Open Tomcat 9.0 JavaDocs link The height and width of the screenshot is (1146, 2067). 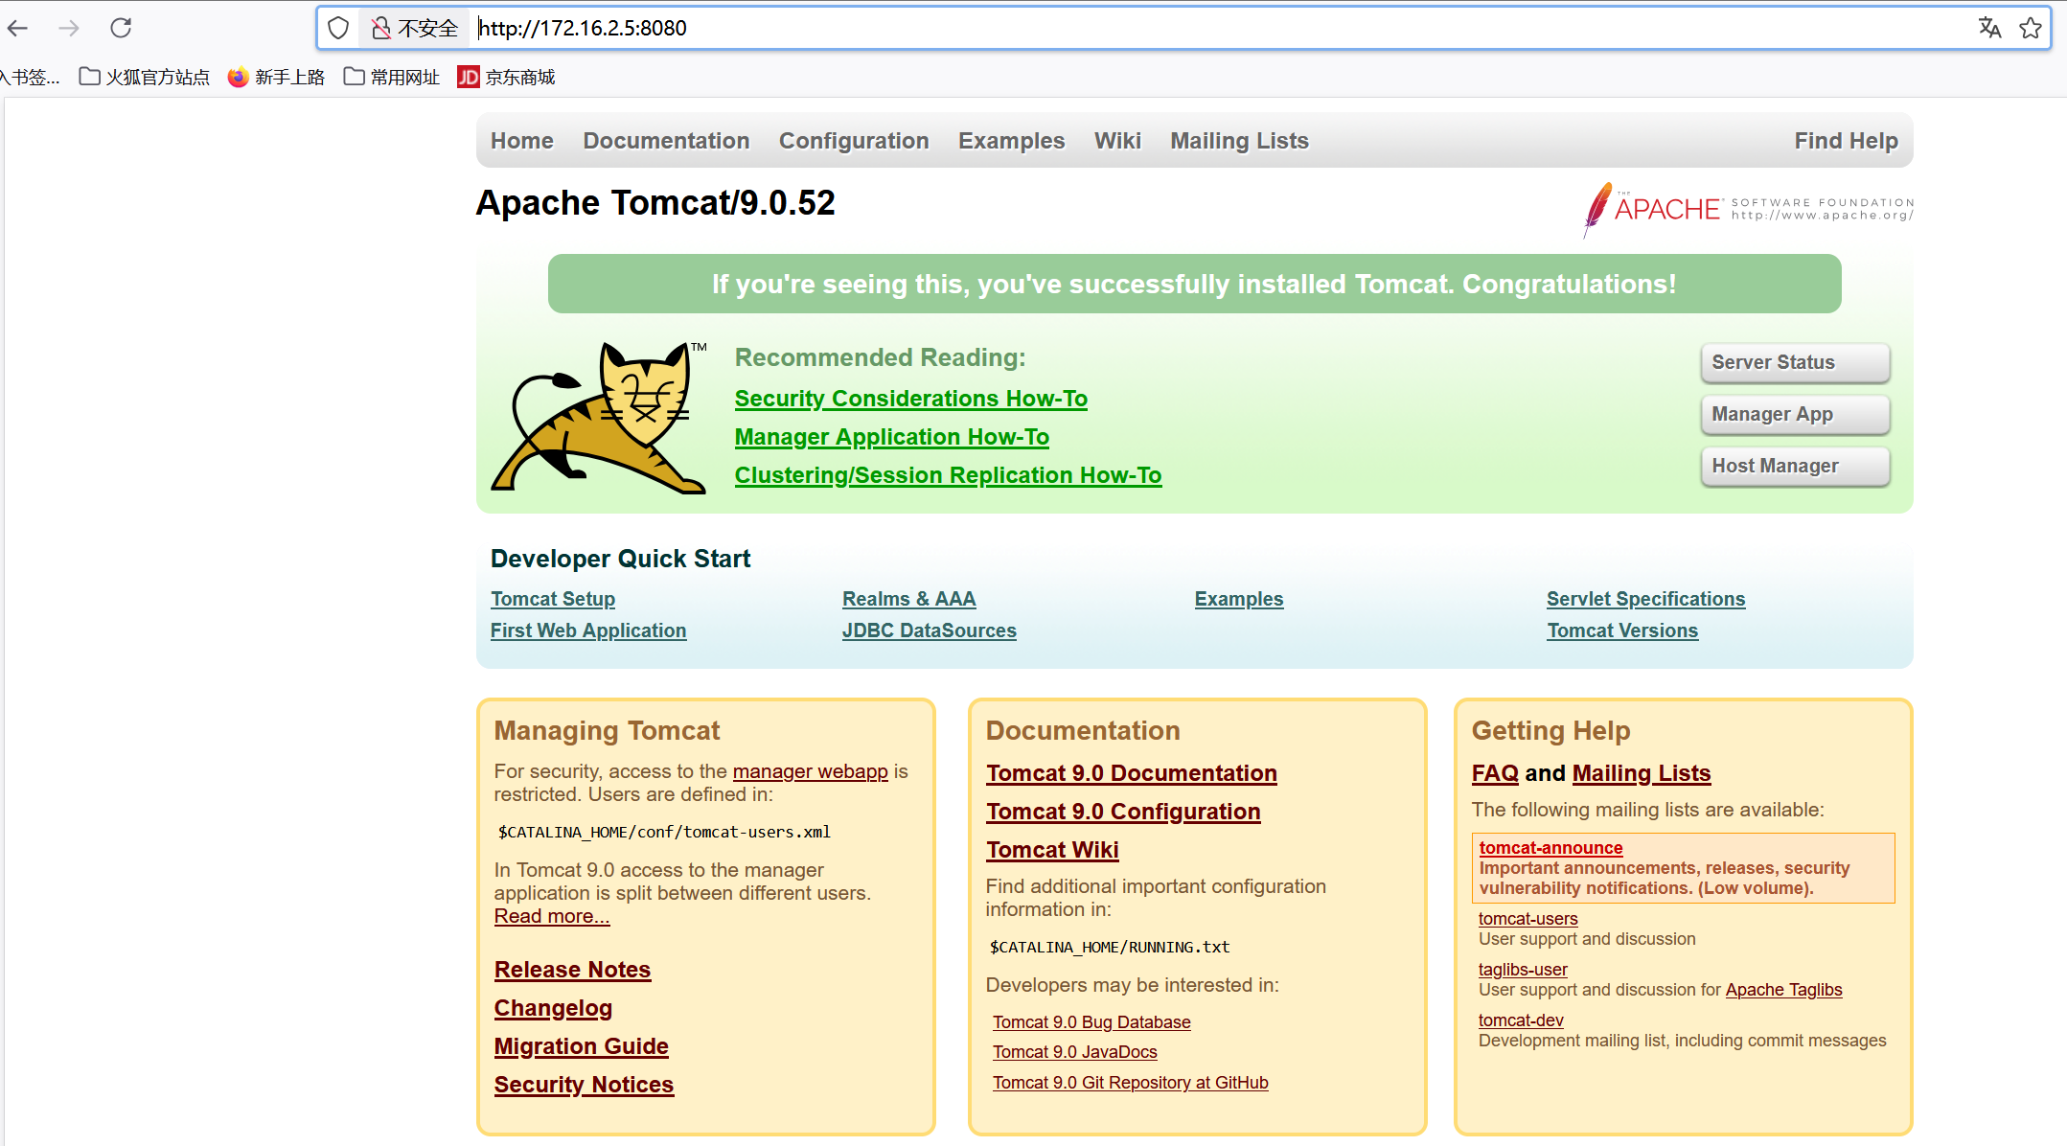[x=1075, y=1052]
